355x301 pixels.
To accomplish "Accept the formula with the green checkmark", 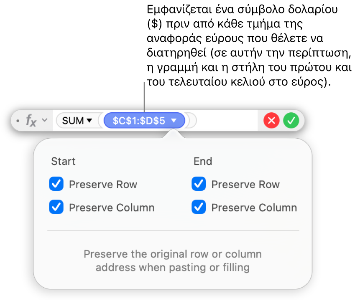I will pyautogui.click(x=291, y=121).
